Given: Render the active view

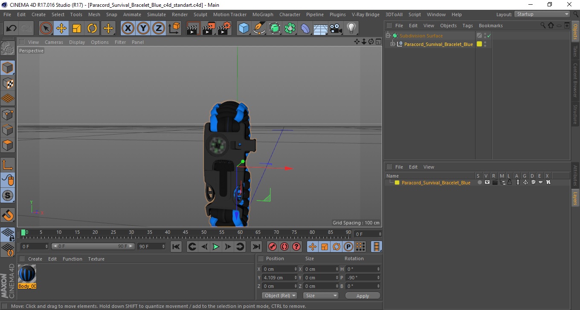Looking at the screenshot, I should click(x=194, y=29).
